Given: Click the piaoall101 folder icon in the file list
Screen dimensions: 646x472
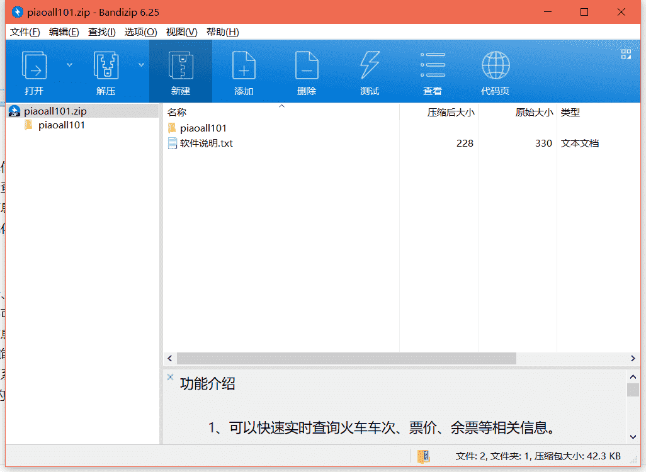Looking at the screenshot, I should (x=173, y=128).
